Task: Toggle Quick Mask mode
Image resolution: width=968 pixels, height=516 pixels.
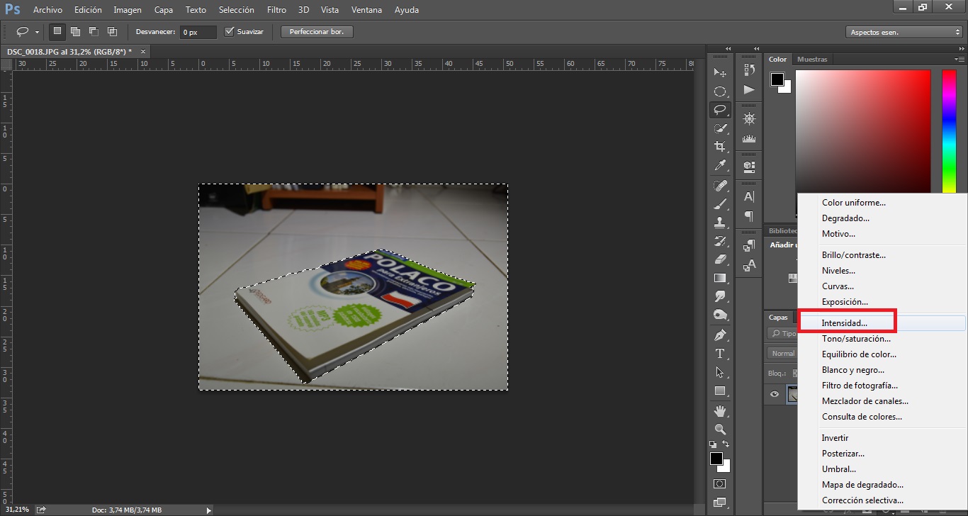Action: click(x=720, y=484)
